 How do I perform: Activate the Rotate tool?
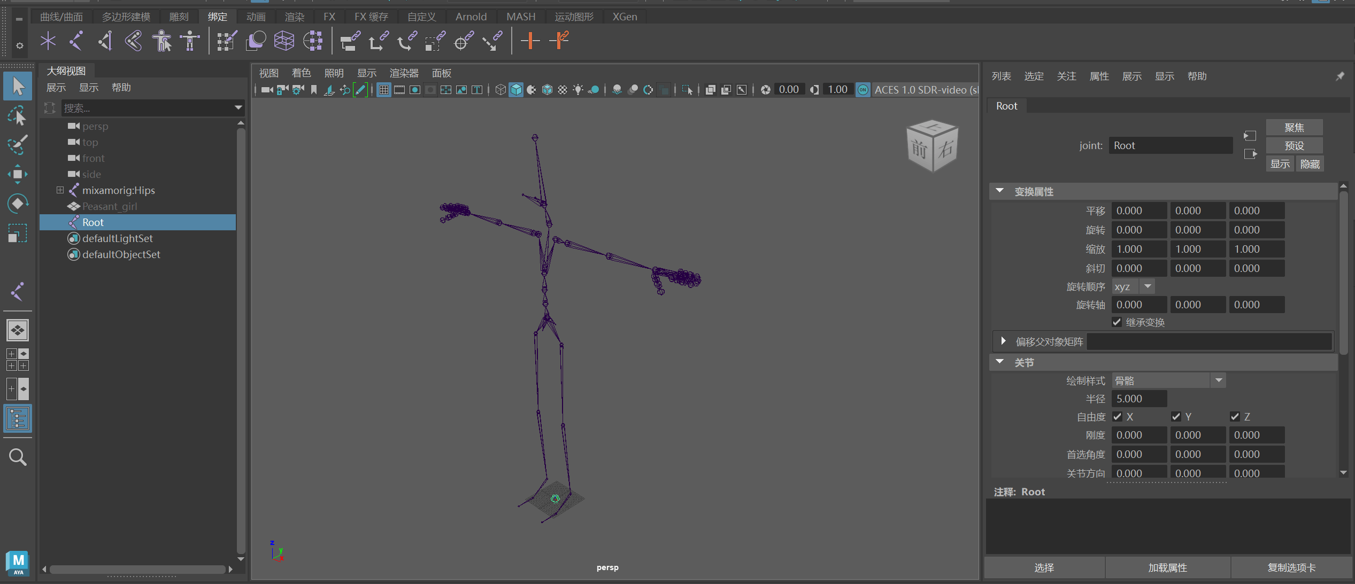18,204
